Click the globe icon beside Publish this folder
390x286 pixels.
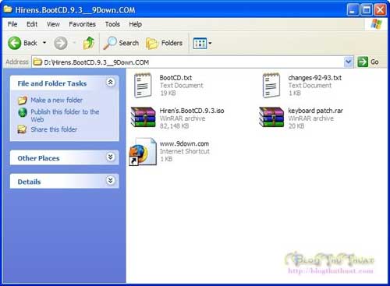(x=23, y=112)
